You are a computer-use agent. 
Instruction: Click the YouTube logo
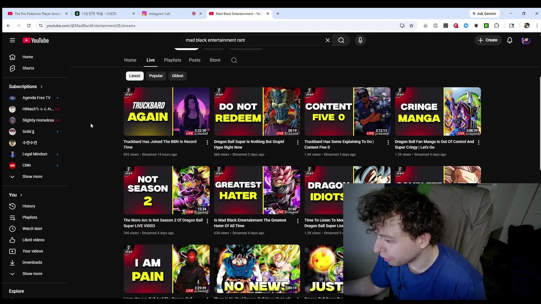36,40
